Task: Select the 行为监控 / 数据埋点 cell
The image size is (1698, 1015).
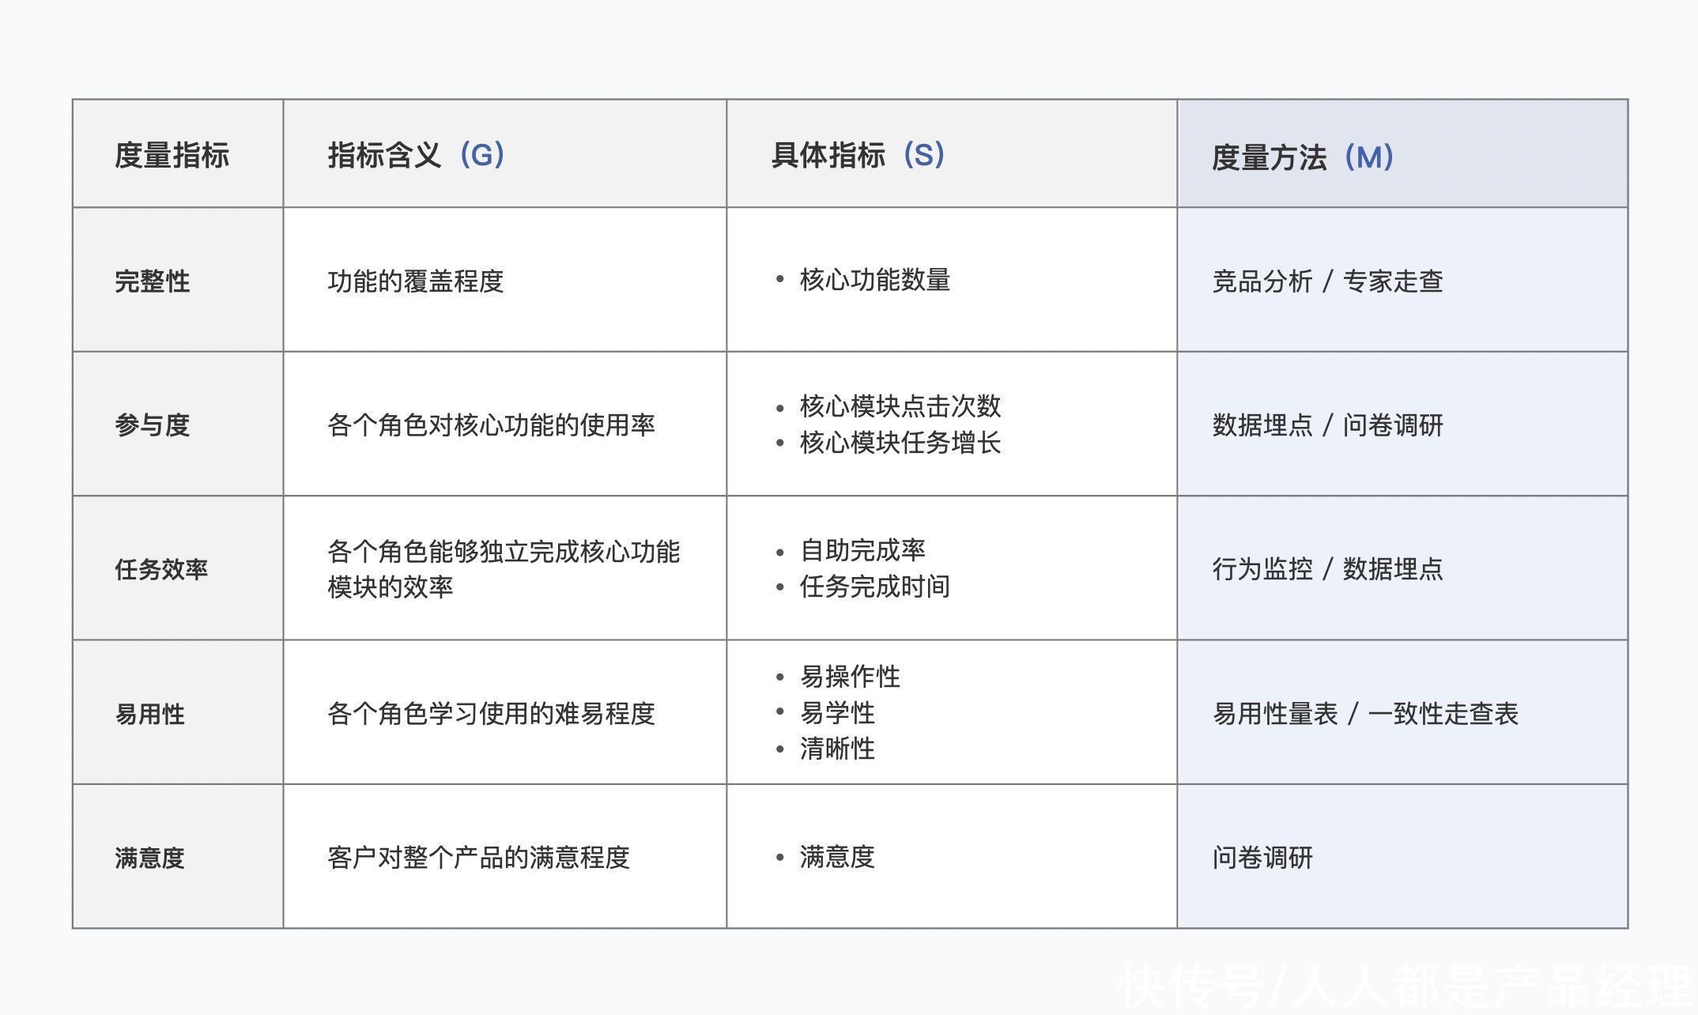Action: [x=1402, y=568]
